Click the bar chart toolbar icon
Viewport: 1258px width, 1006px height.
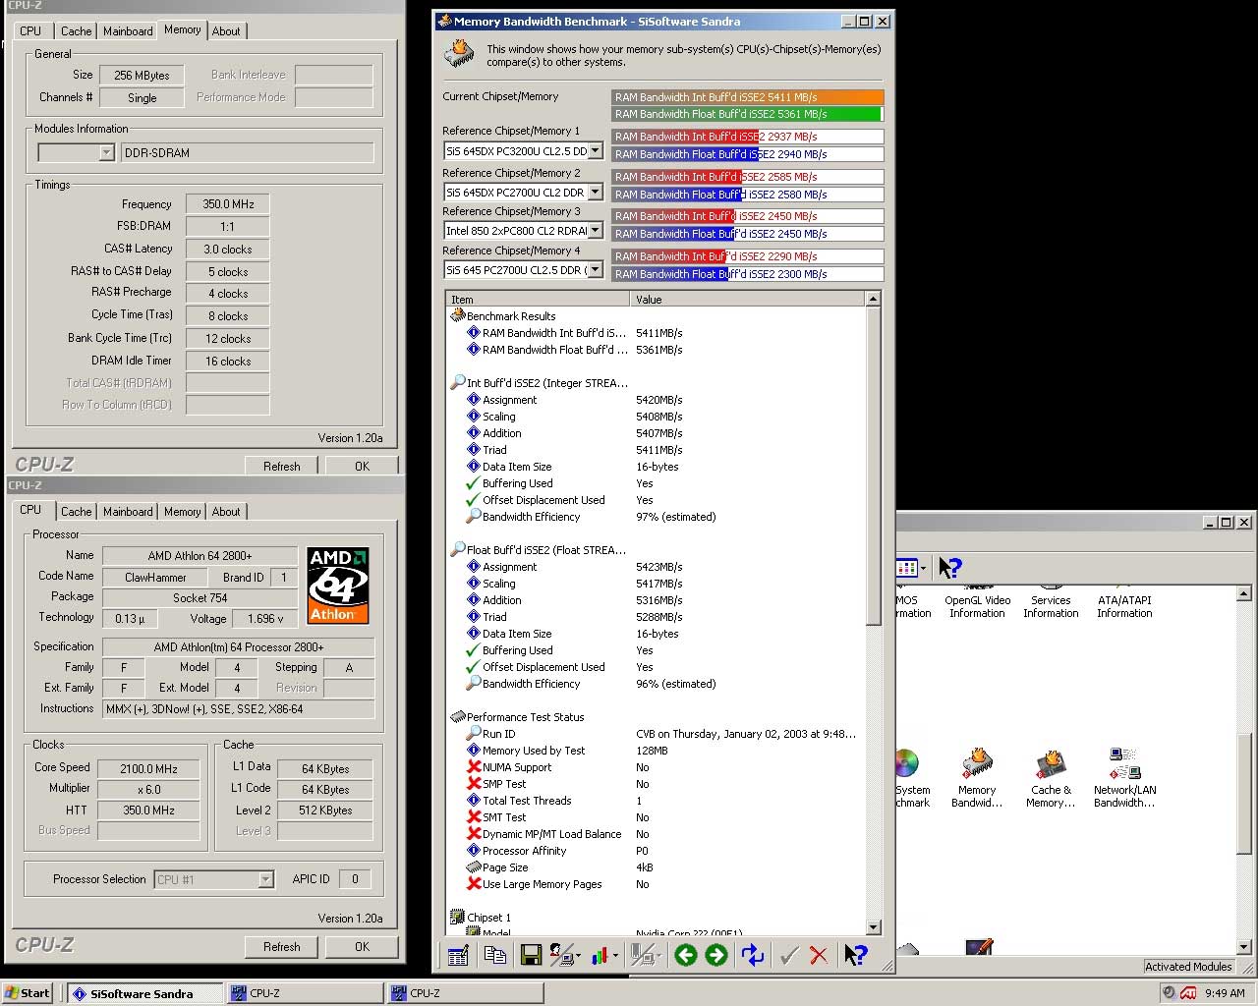click(x=600, y=955)
